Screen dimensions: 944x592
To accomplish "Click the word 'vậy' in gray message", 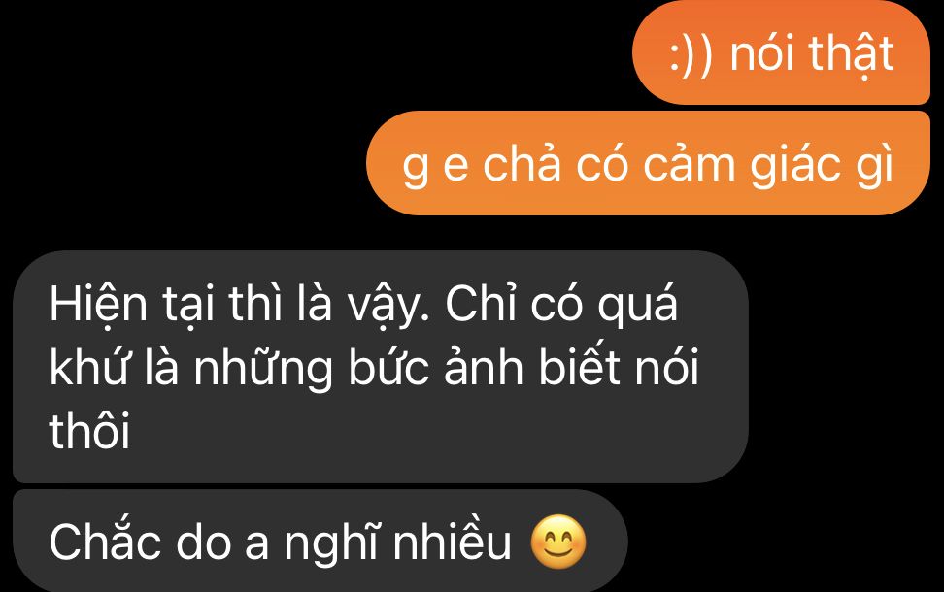I will (386, 306).
